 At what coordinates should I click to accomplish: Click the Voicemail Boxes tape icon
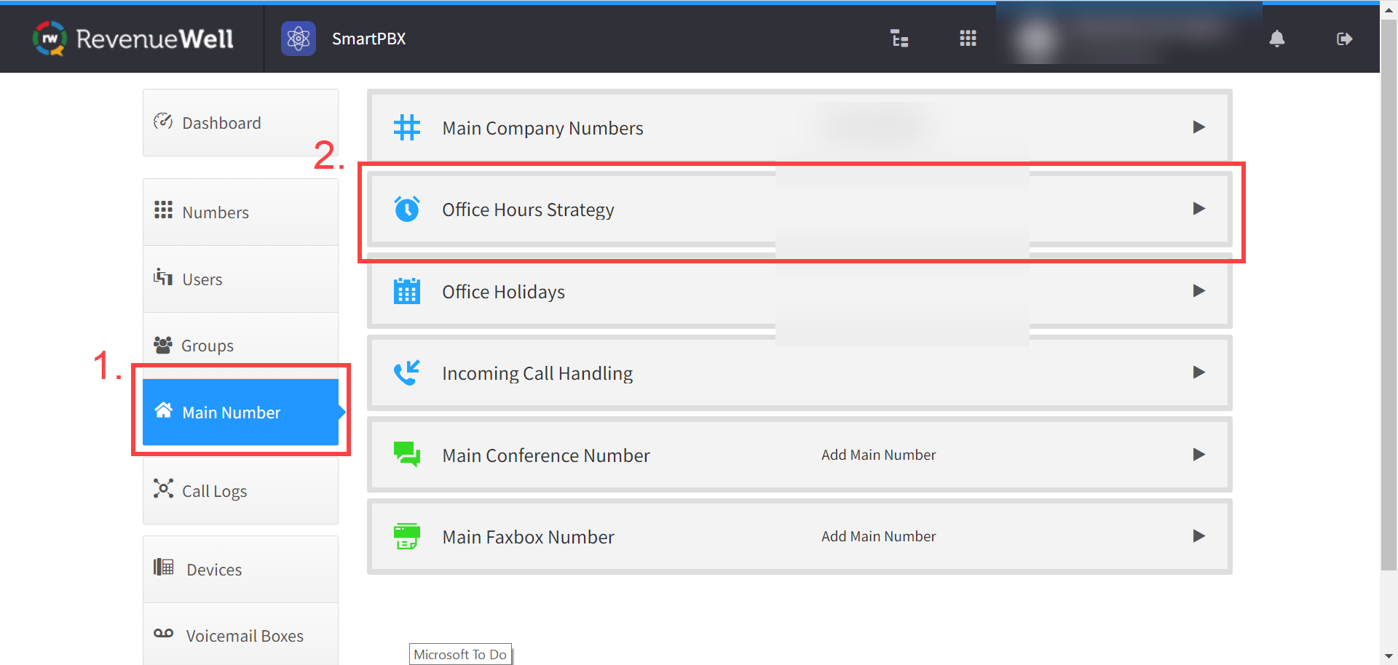tap(163, 634)
